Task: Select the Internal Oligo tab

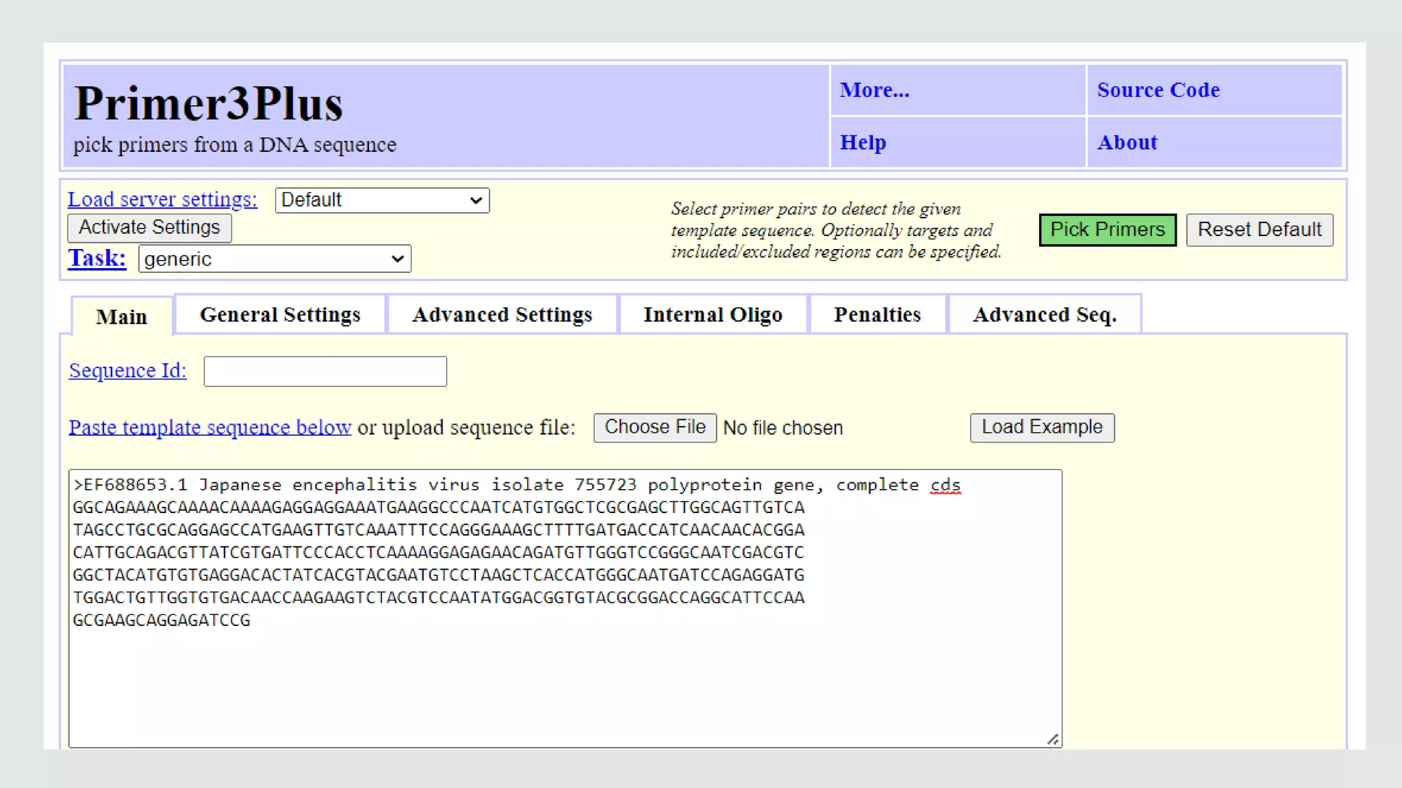Action: pyautogui.click(x=713, y=315)
